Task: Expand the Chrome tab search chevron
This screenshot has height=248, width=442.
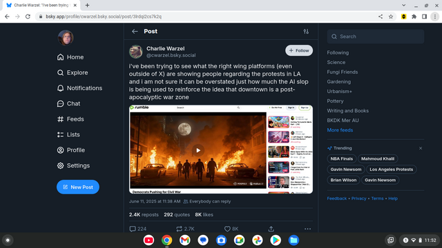Action: pyautogui.click(x=403, y=6)
